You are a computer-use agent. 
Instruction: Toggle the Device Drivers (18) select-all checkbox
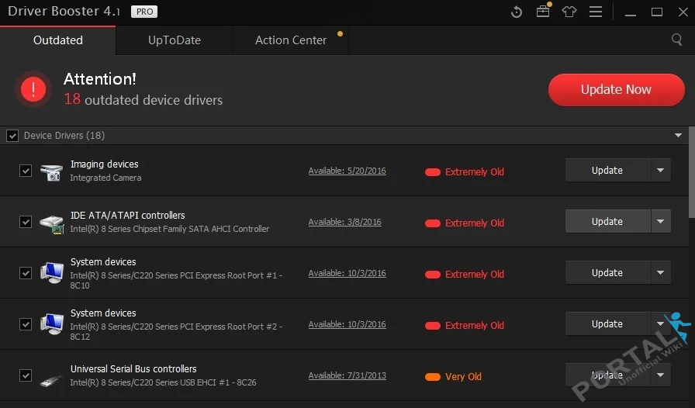pos(12,136)
